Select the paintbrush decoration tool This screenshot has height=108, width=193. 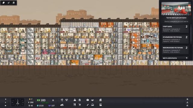tap(87, 105)
